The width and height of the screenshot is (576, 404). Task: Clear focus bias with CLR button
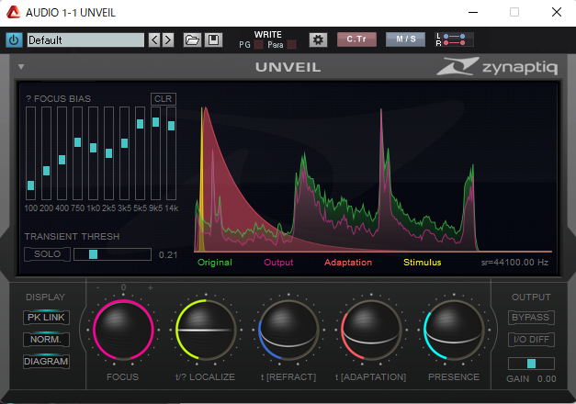pyautogui.click(x=164, y=99)
